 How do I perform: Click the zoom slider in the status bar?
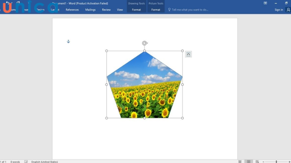pos(276,162)
